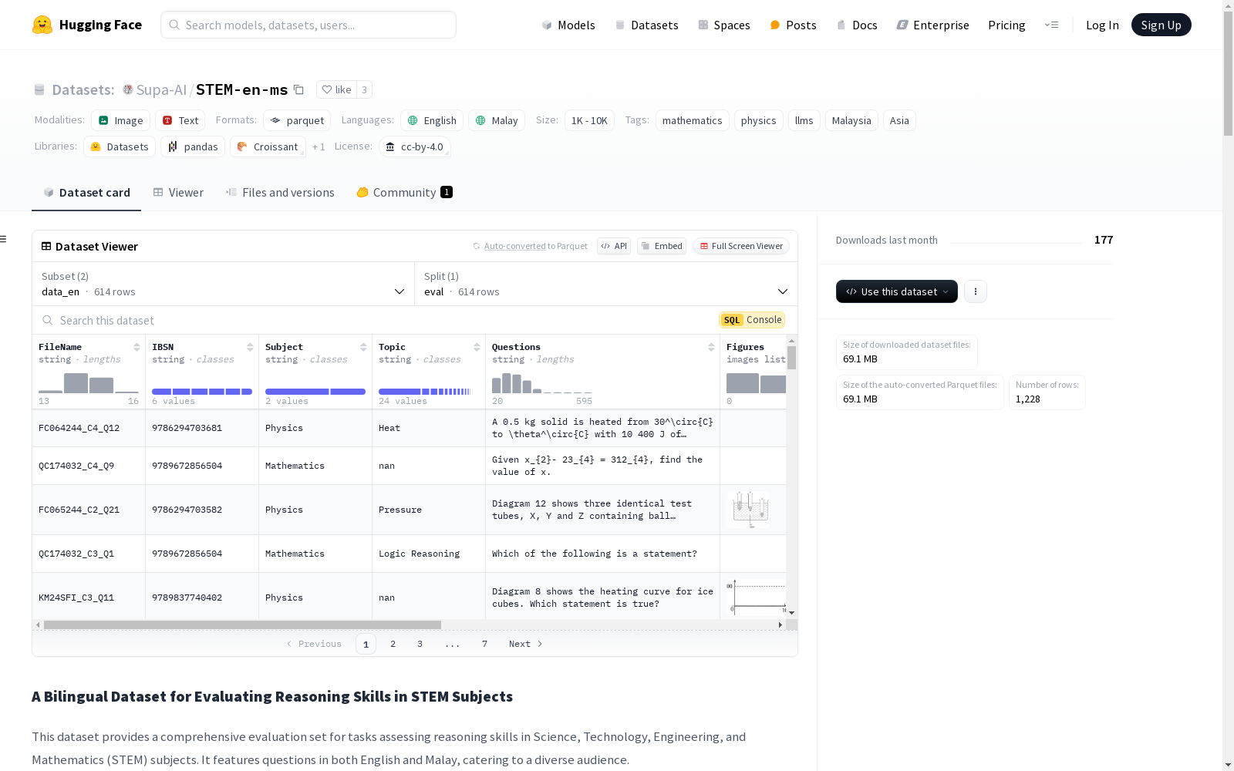Screen dimensions: 1234x771
Task: Click the dataset viewer scroll-left arrow
Action: (x=38, y=625)
